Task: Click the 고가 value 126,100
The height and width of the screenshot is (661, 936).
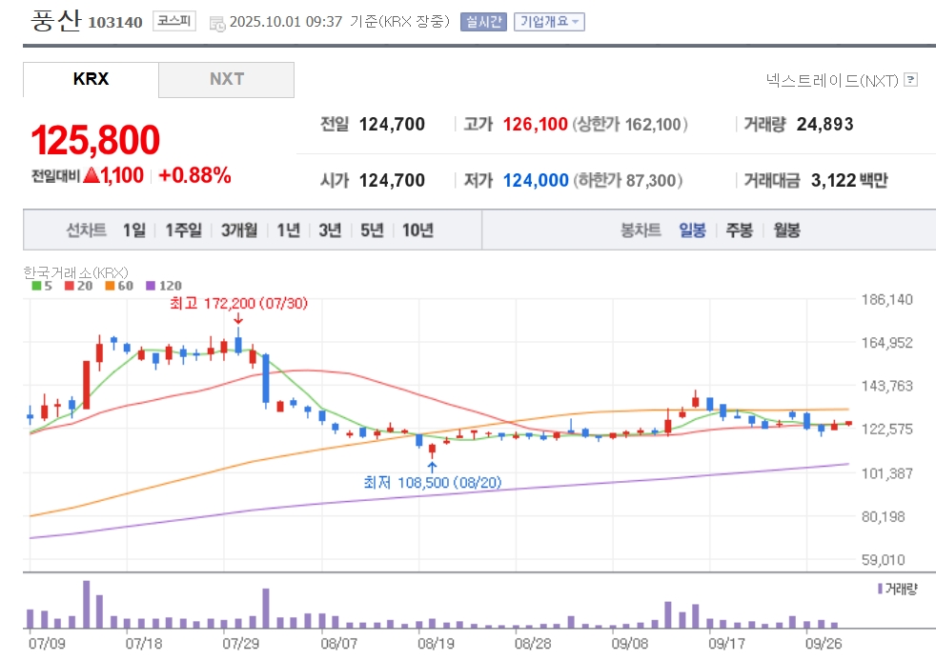Action: [536, 124]
